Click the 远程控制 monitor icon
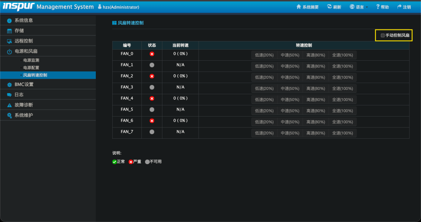This screenshot has height=222, width=421. [x=9, y=41]
